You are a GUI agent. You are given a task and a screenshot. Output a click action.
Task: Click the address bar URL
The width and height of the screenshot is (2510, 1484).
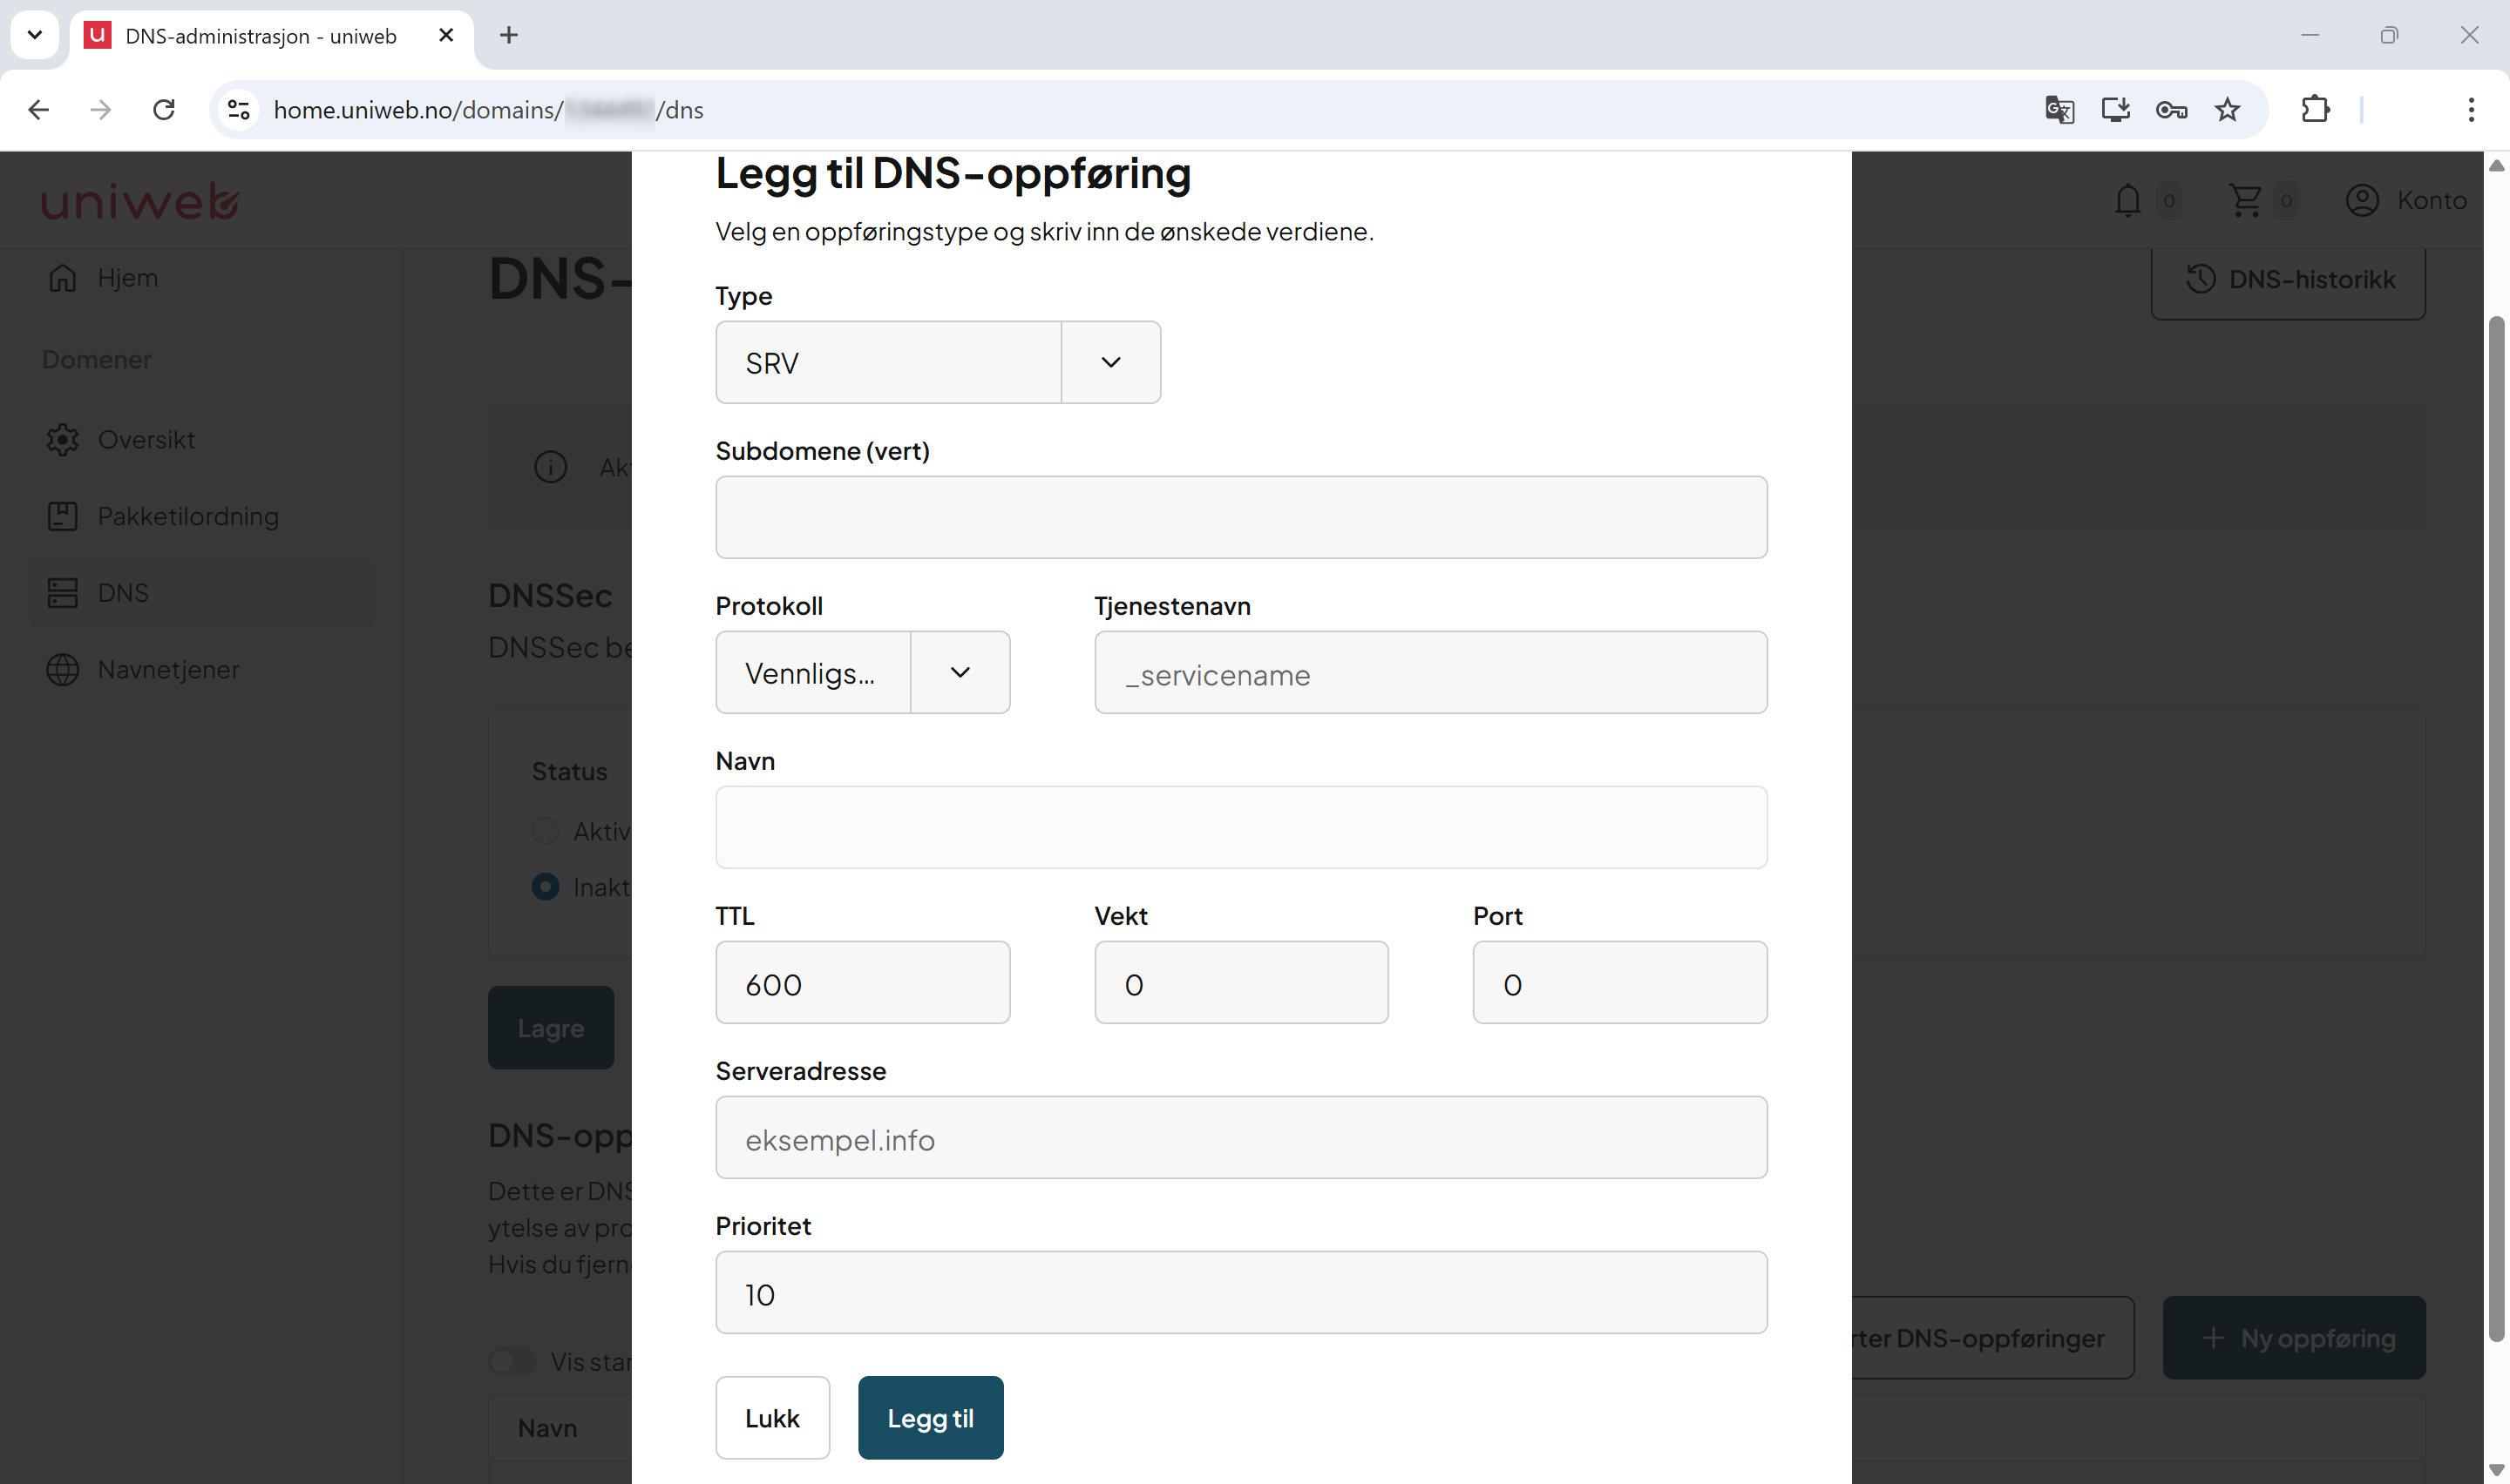(488, 109)
